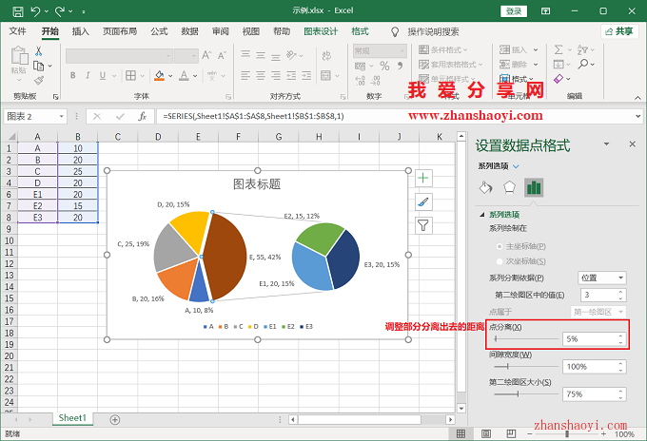Click the Save icon in title bar
647x441 pixels.
click(18, 11)
